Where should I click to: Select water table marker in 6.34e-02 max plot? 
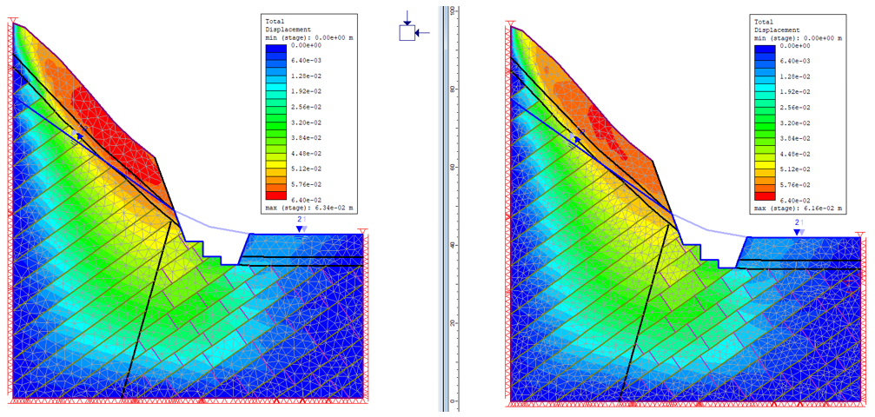pyautogui.click(x=301, y=229)
